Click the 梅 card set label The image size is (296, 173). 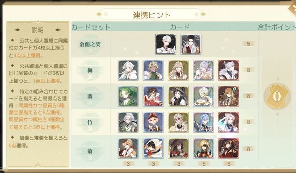(90, 70)
